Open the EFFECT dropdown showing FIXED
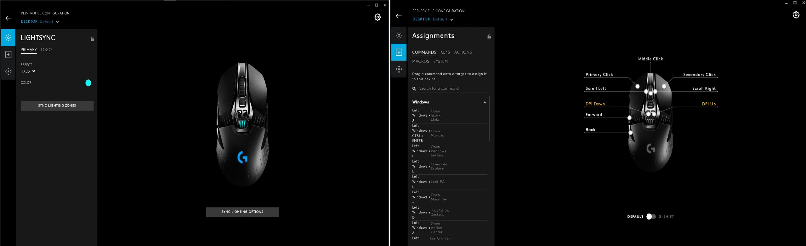Image resolution: width=806 pixels, height=246 pixels. tap(28, 71)
